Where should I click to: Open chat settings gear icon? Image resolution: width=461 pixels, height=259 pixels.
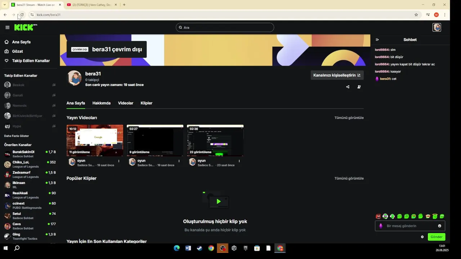click(x=422, y=237)
